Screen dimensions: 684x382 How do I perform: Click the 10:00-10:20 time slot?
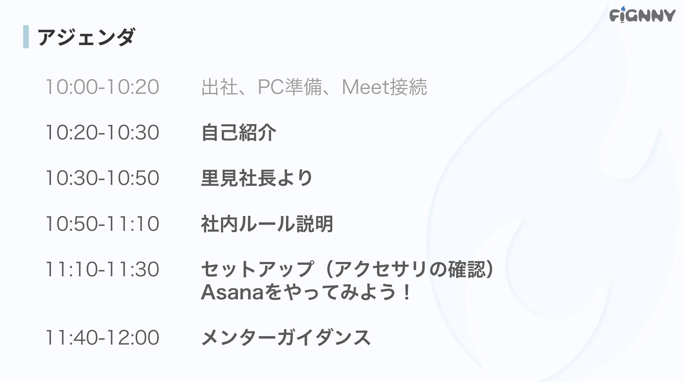click(102, 87)
